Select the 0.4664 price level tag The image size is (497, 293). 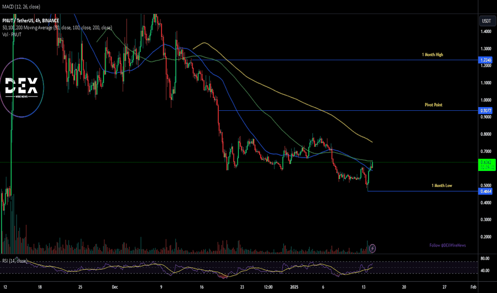485,191
